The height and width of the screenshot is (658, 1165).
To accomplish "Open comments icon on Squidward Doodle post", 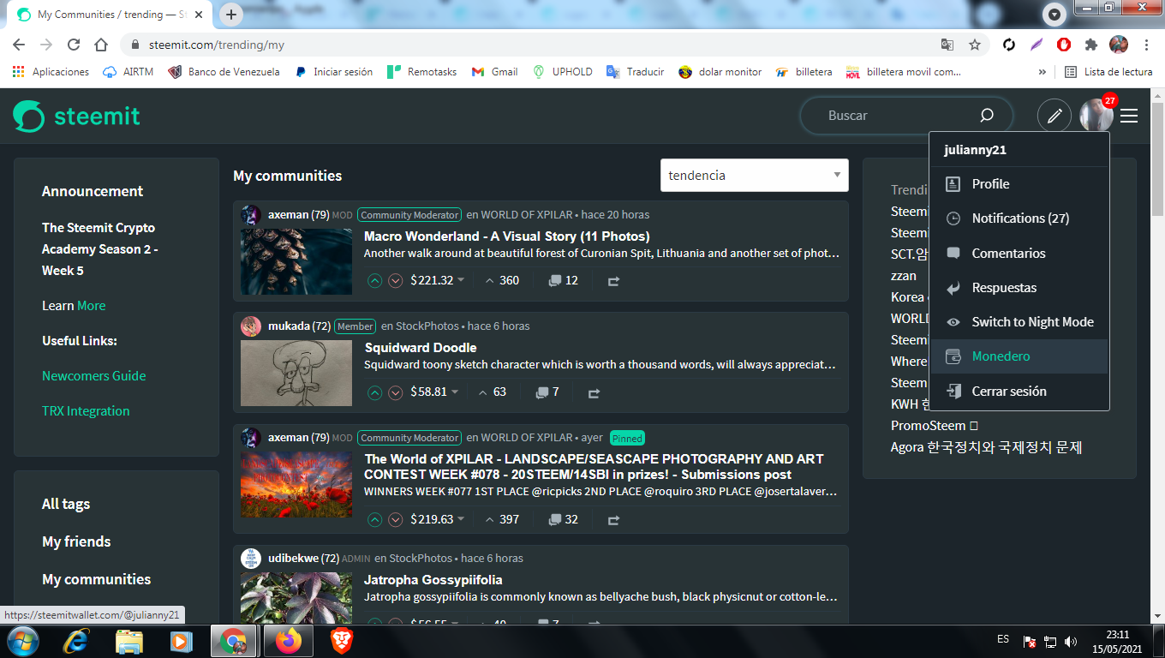I will 542,392.
